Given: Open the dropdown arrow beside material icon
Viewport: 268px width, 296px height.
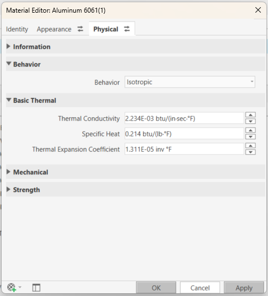Looking at the screenshot, I should (20, 287).
